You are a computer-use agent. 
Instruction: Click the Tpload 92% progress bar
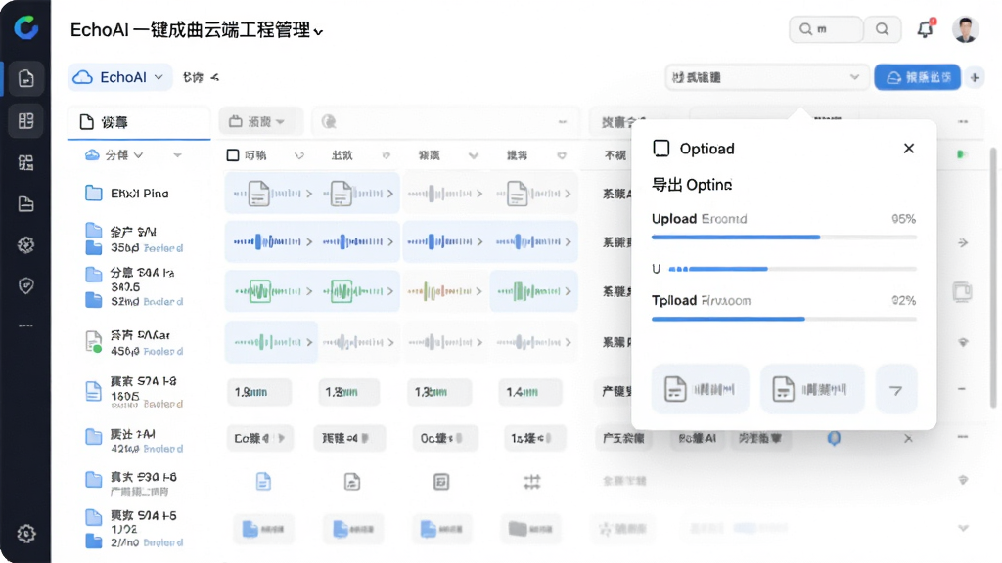click(784, 319)
